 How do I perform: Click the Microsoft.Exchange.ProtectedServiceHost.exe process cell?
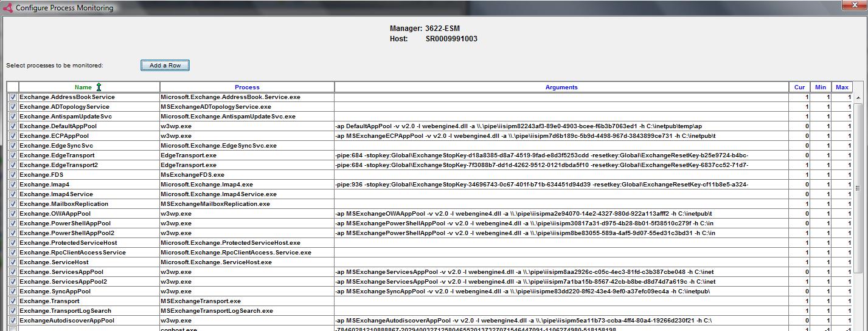pos(247,243)
